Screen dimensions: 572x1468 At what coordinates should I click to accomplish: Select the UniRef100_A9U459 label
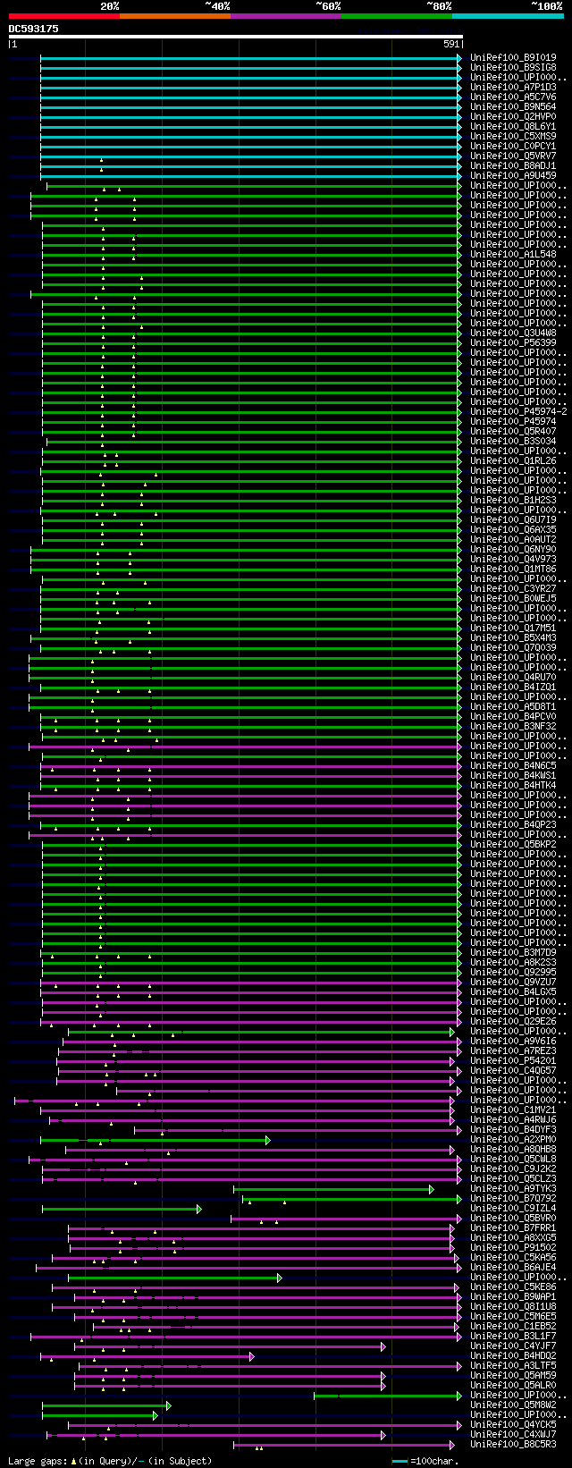point(513,175)
